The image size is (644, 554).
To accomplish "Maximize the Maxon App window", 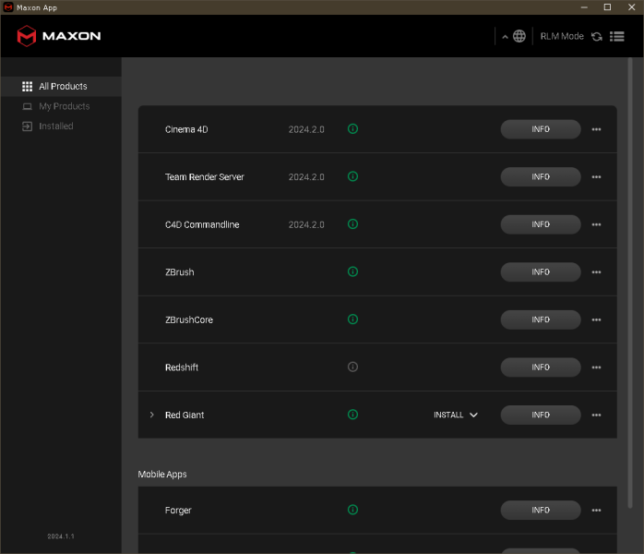I will point(607,7).
